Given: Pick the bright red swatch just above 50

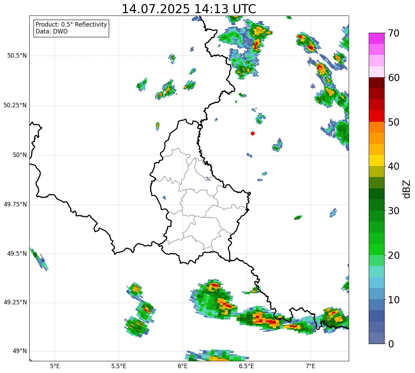Looking at the screenshot, I should click(x=376, y=116).
